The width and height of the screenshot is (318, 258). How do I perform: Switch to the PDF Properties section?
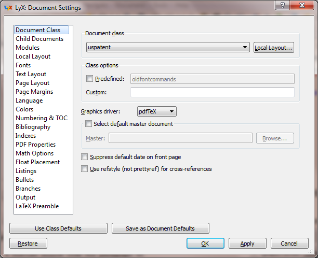click(x=35, y=145)
